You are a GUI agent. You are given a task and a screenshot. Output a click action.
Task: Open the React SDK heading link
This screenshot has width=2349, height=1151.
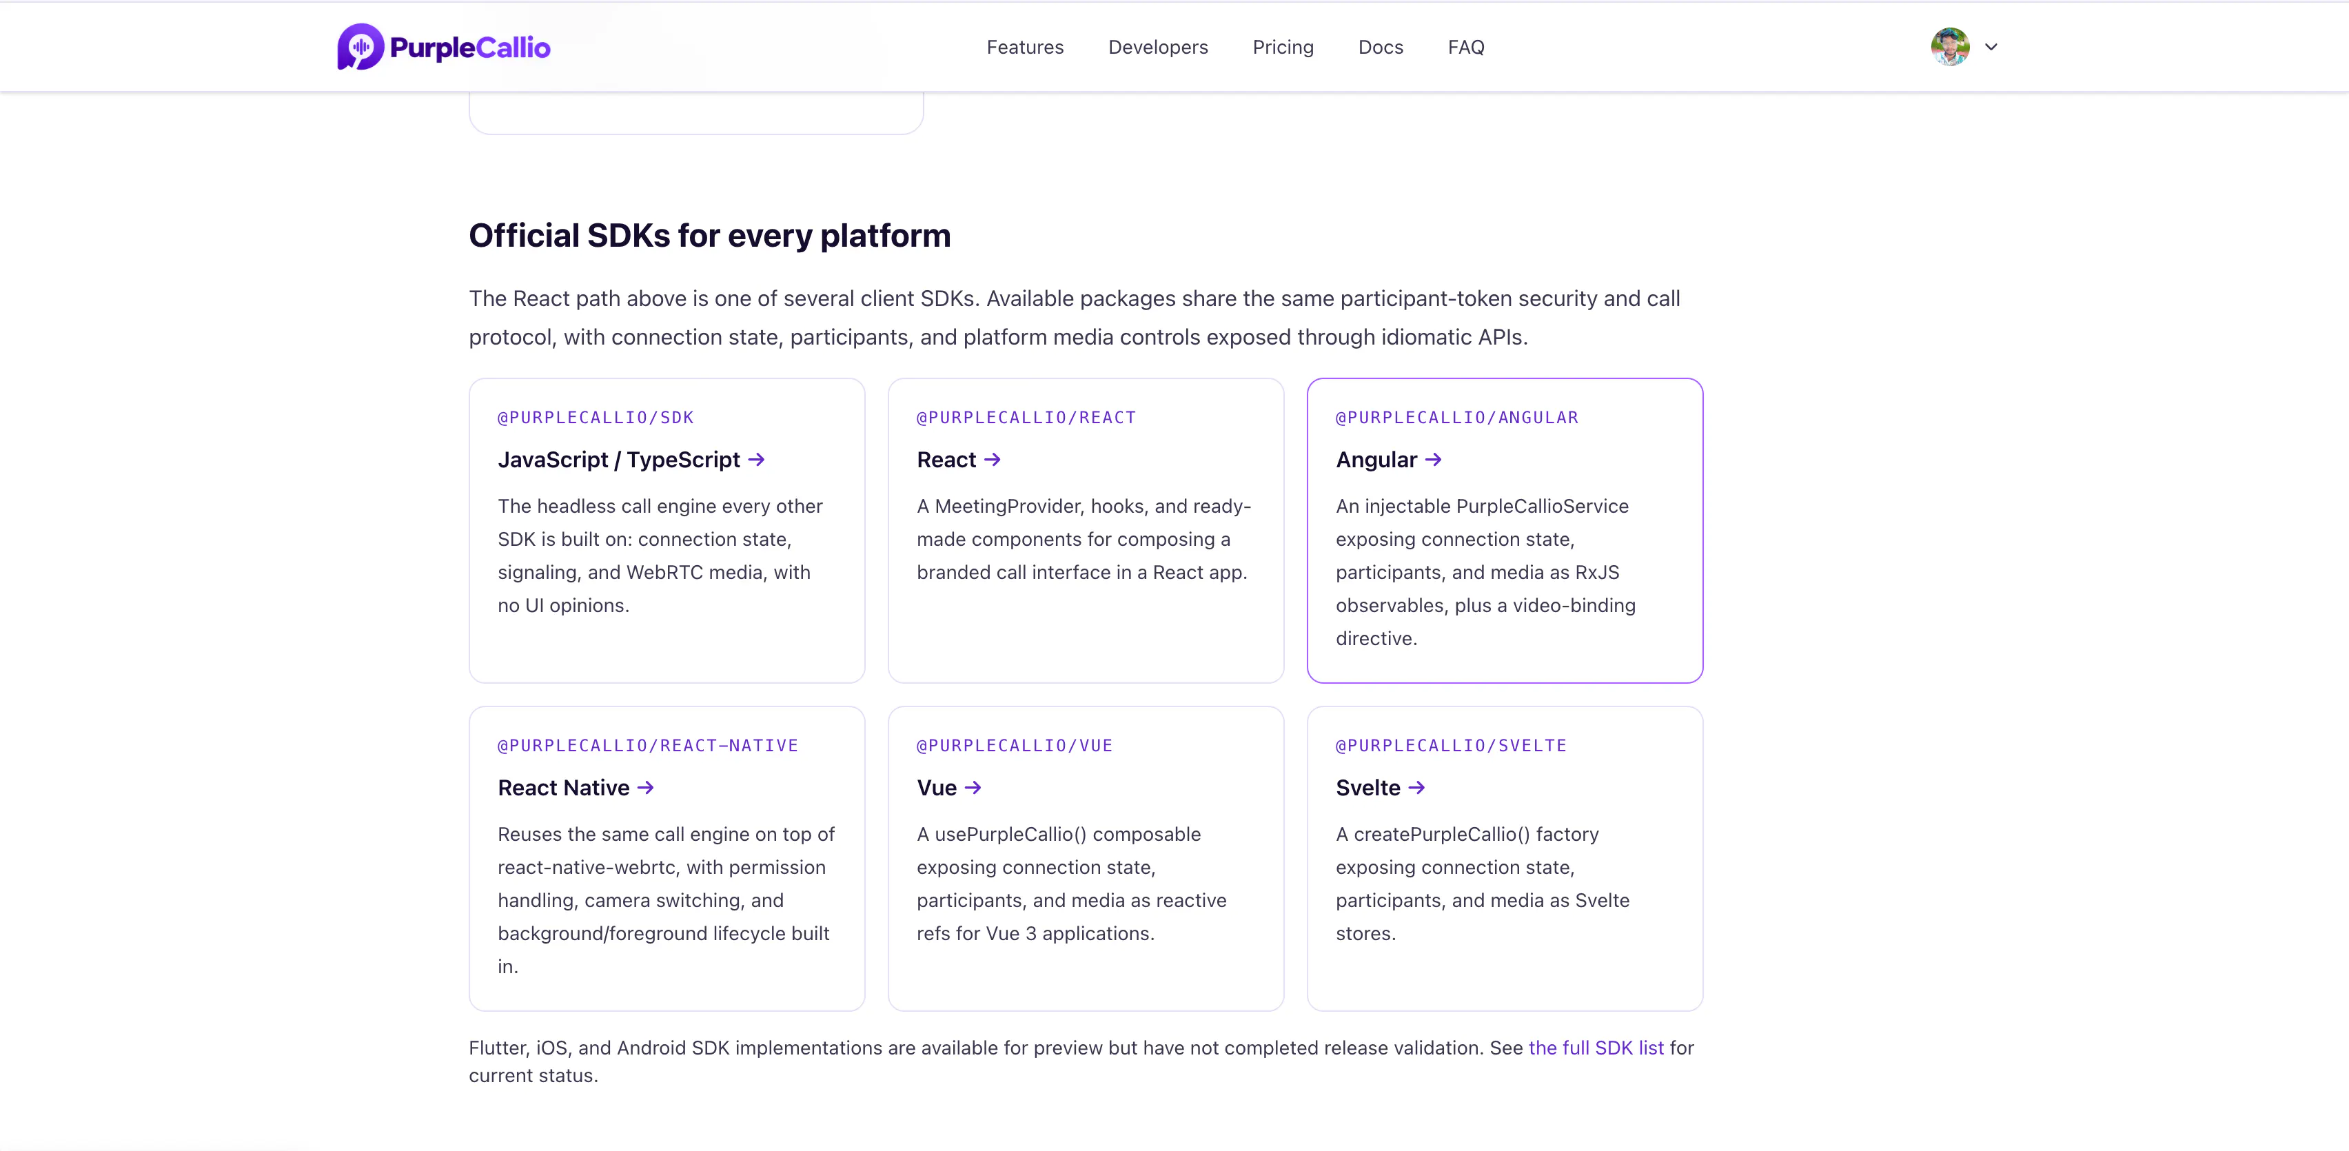[x=946, y=460]
